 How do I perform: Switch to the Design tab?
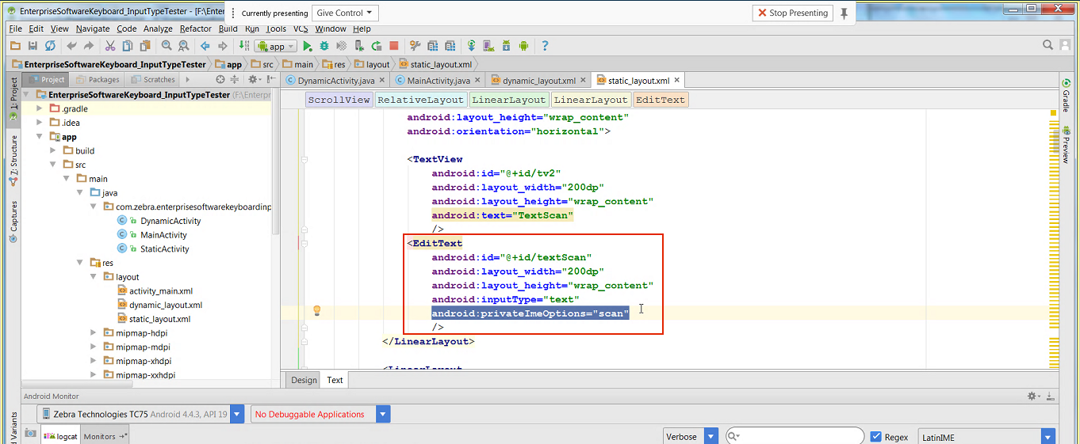click(304, 380)
